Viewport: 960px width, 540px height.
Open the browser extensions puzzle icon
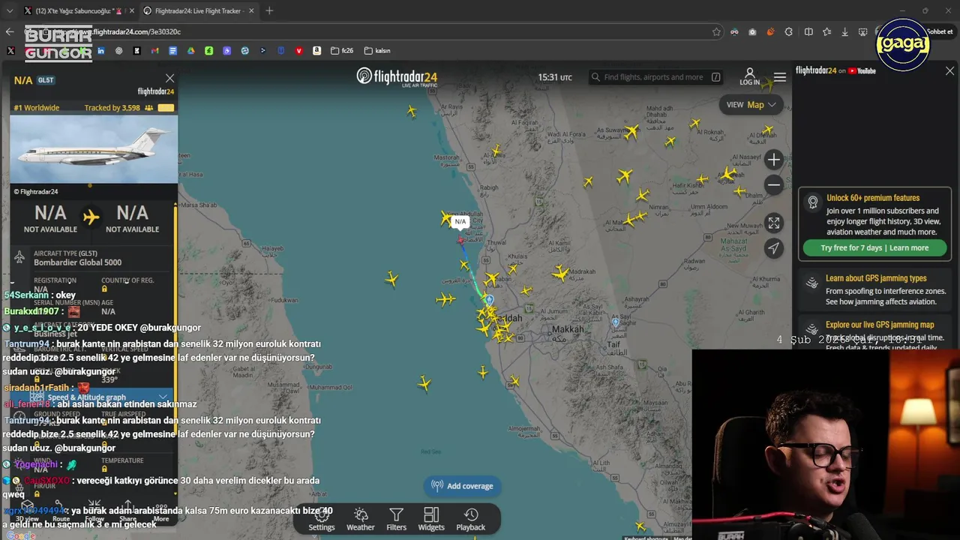788,31
